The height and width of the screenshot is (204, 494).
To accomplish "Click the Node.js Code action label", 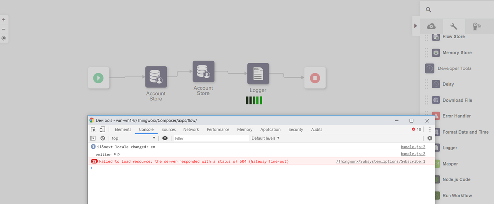I will pyautogui.click(x=456, y=179).
